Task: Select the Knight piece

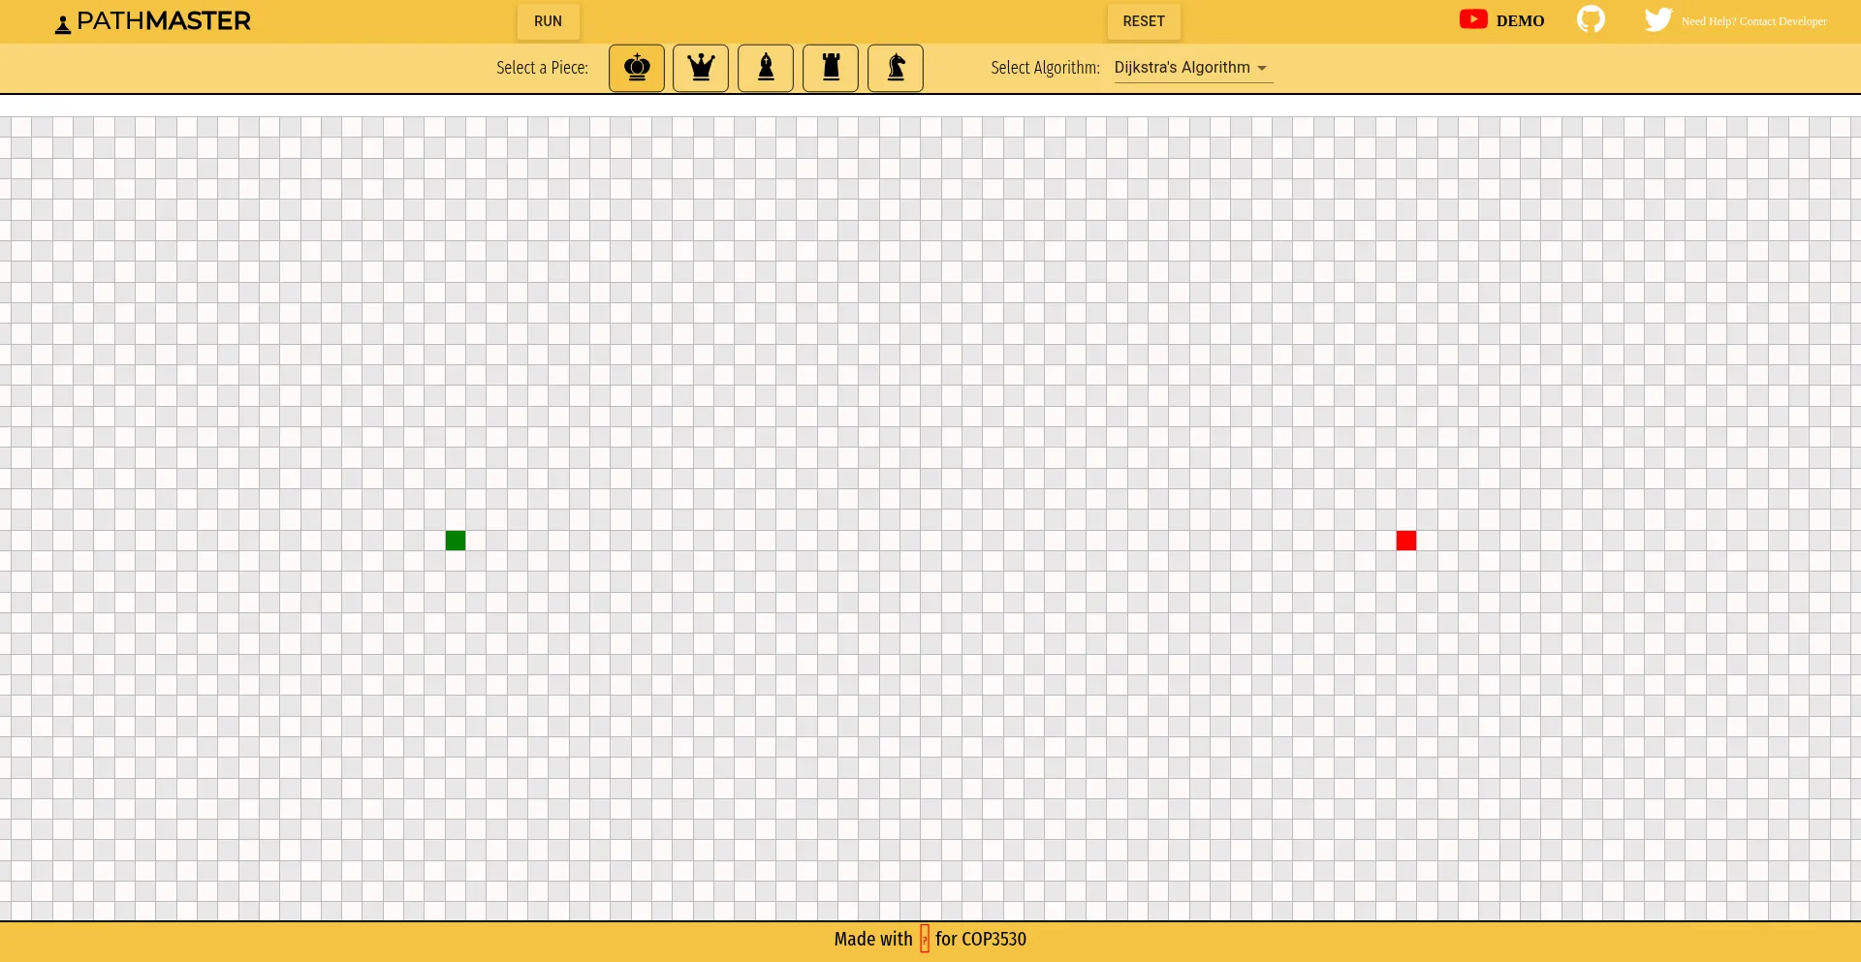Action: tap(896, 68)
